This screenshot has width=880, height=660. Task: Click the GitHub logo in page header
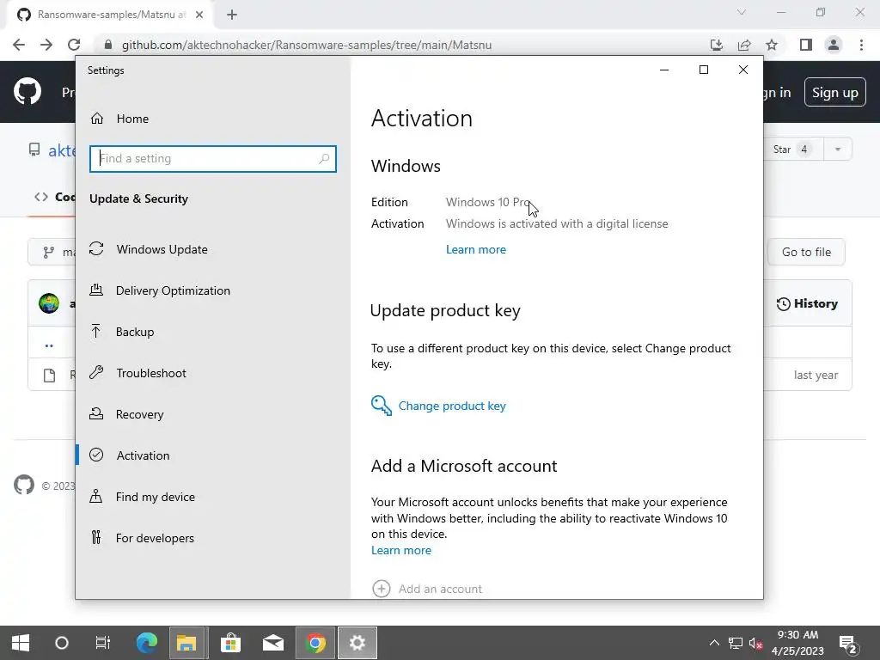pos(27,91)
